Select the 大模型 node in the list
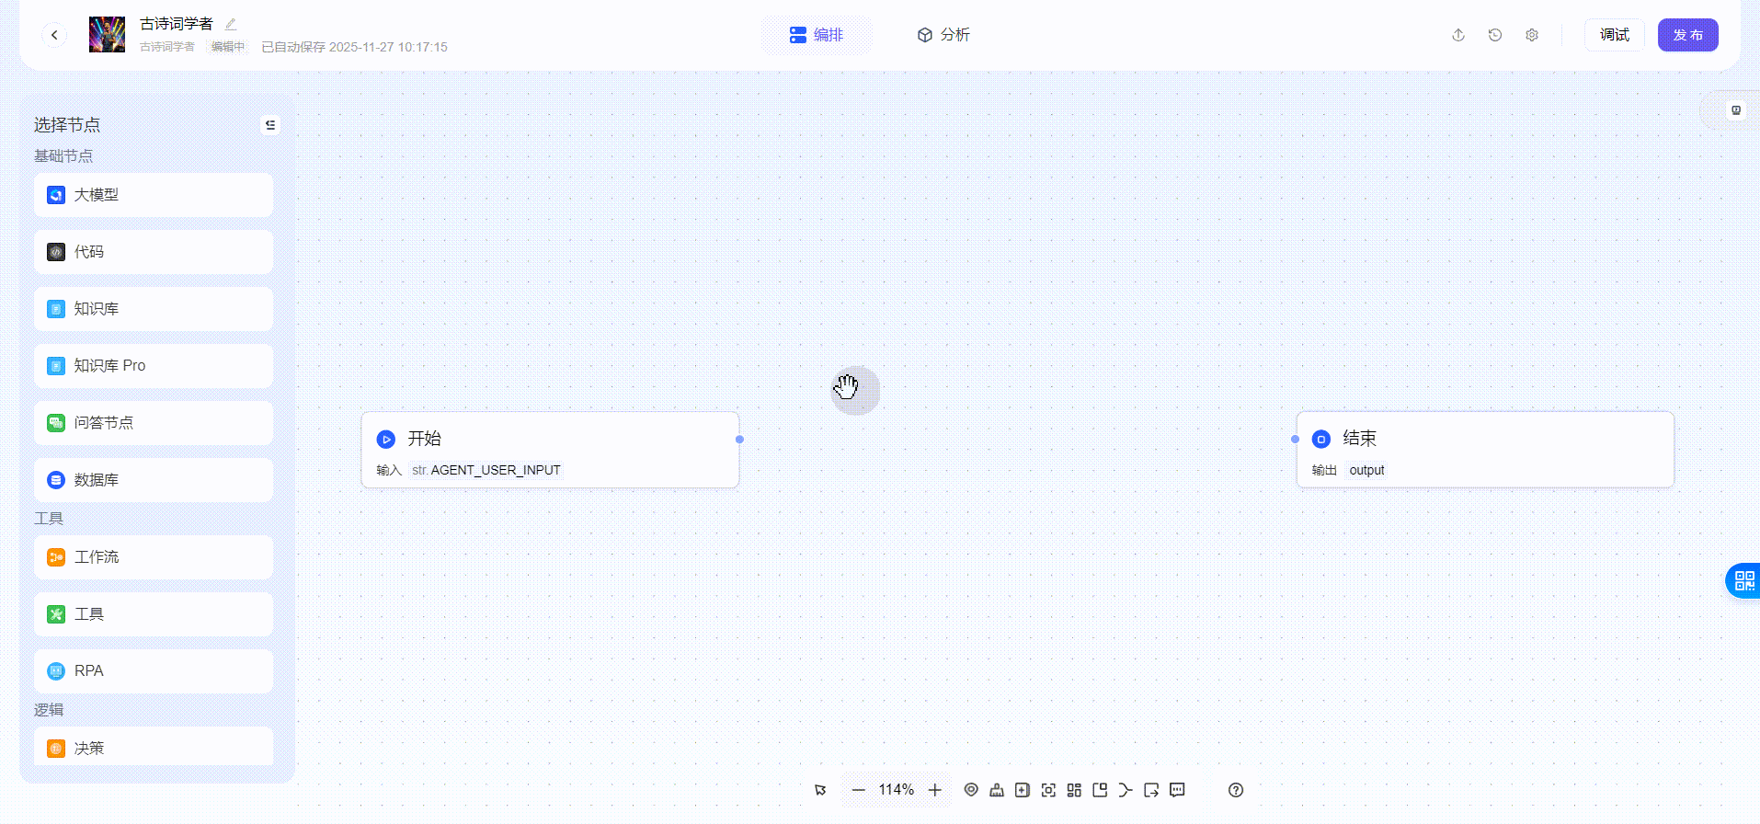Image resolution: width=1760 pixels, height=824 pixels. 154,195
